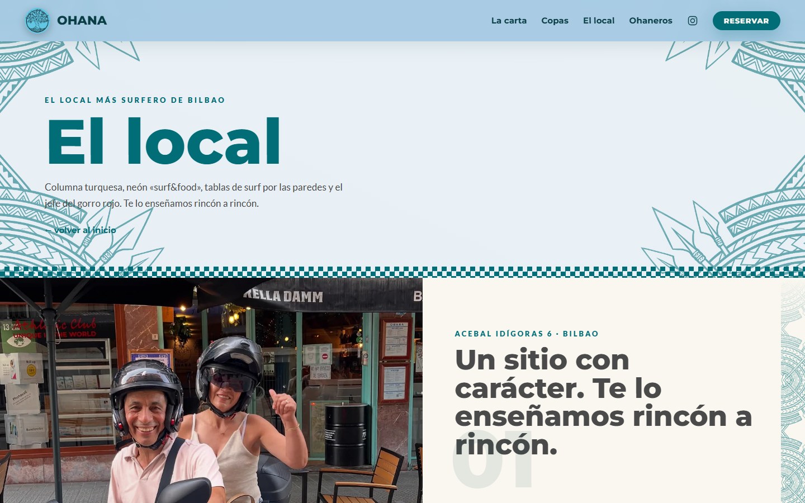The height and width of the screenshot is (503, 805).
Task: Click the 'ACEBAL IDÍGORAS 6 · BILBAO' address
Action: (527, 334)
